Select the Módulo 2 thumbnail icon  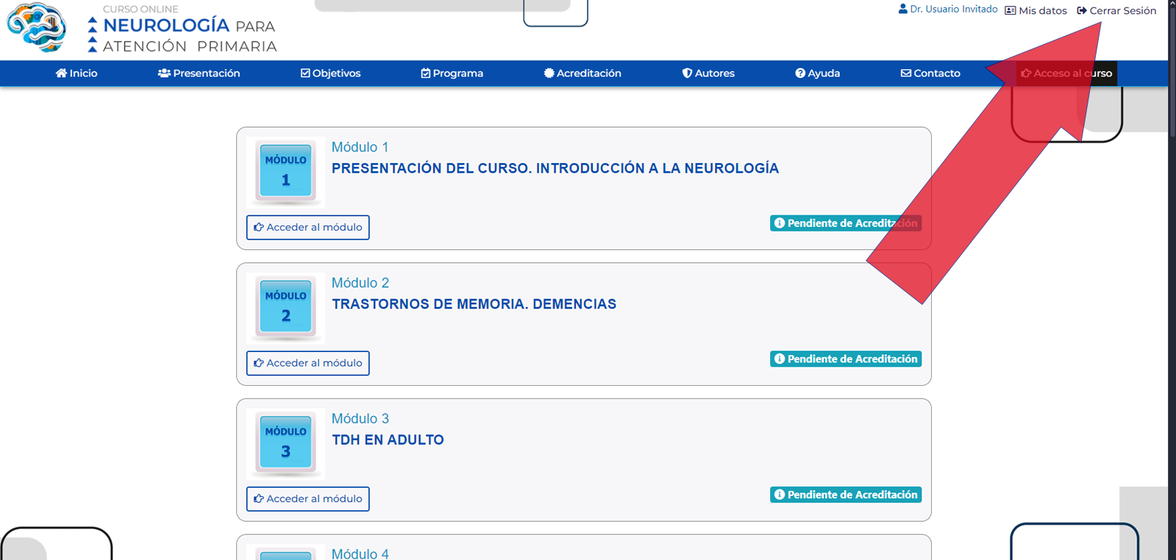tap(285, 308)
